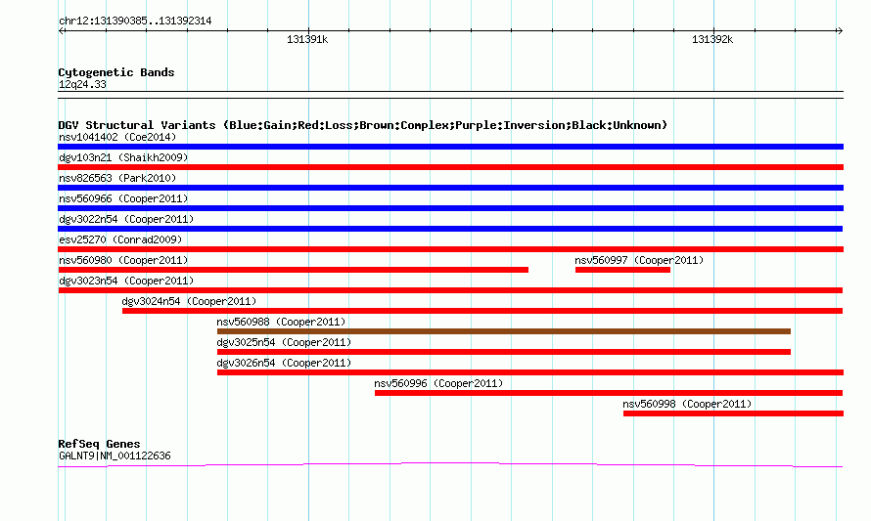Select the nsv560998 (Cooper2011) label
871x521 pixels.
point(687,404)
